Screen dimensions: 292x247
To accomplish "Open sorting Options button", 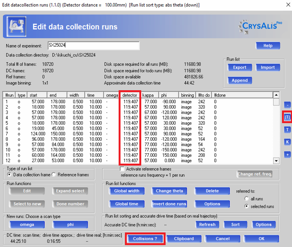I will (263, 224).
